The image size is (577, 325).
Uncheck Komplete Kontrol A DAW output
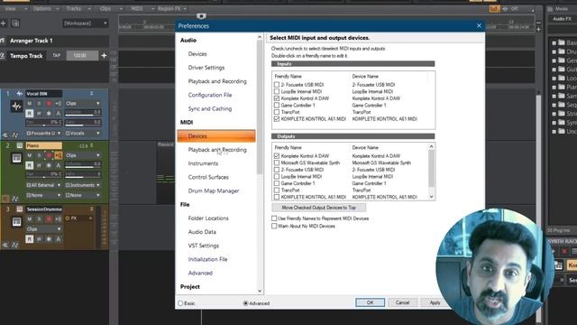pyautogui.click(x=277, y=156)
